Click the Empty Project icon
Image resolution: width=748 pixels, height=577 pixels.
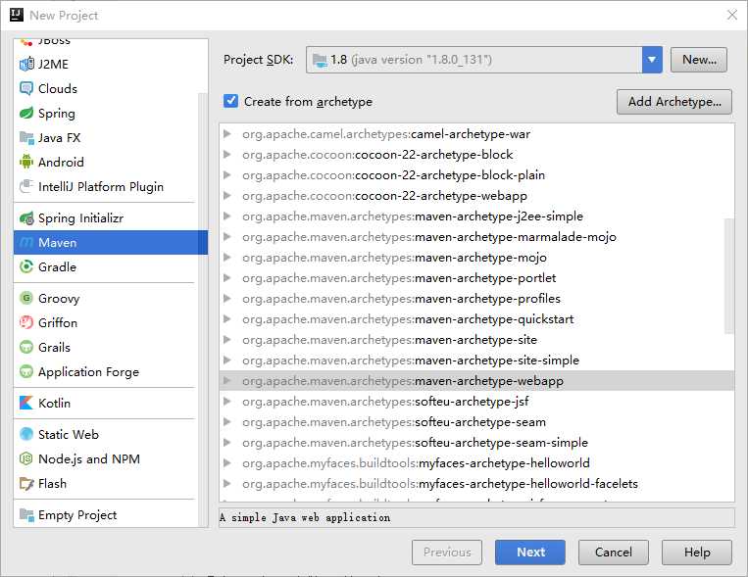tap(26, 515)
